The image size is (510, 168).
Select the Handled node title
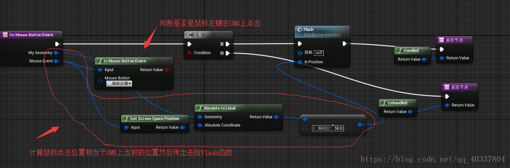tap(411, 51)
